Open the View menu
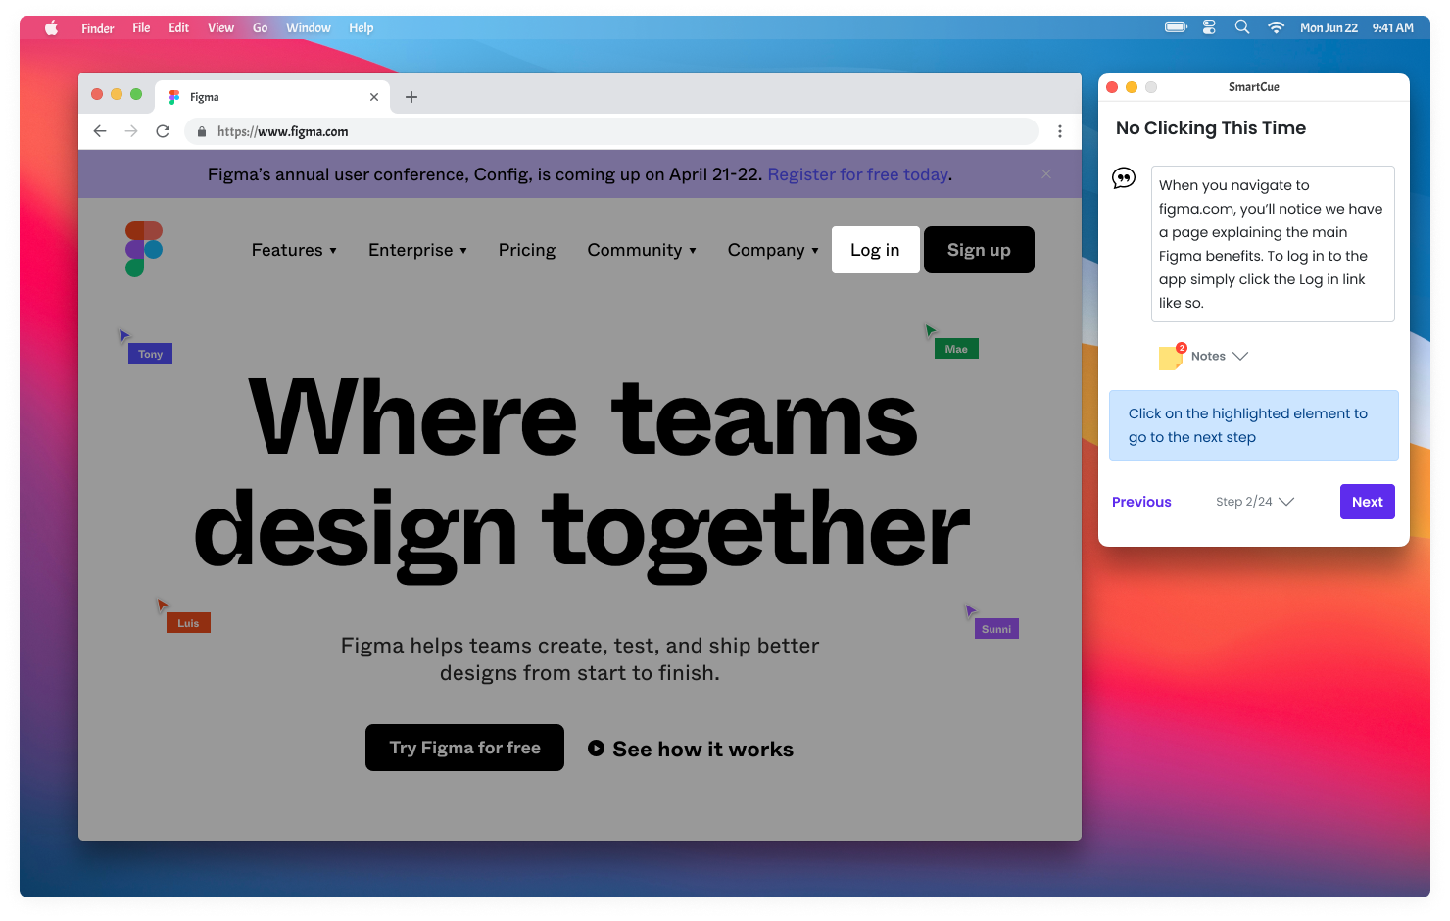Screen dimensions: 1450x921 pos(220,28)
